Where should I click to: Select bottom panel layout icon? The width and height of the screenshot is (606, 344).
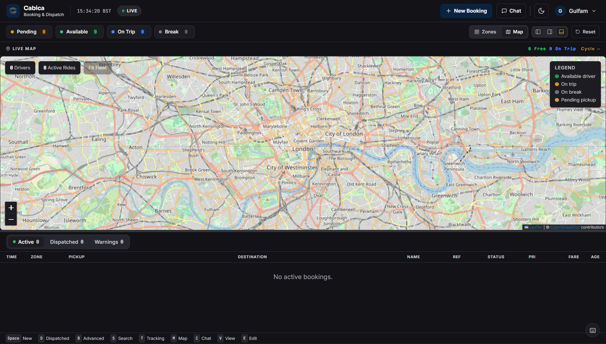tap(561, 32)
